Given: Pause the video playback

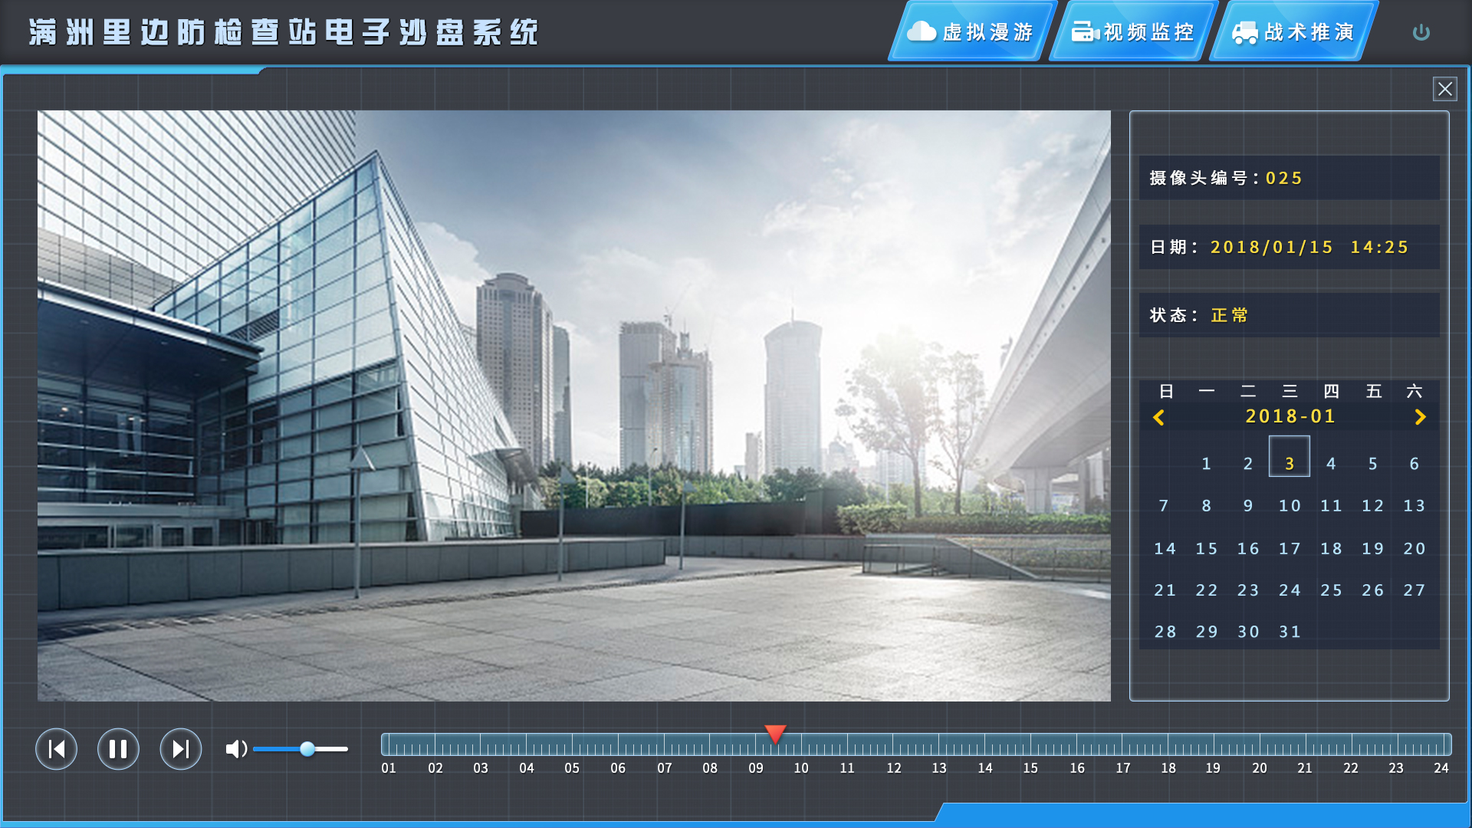Looking at the screenshot, I should (118, 749).
